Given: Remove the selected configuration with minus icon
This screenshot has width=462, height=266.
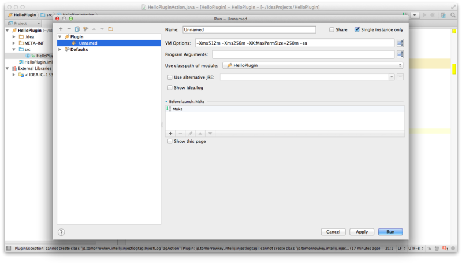Looking at the screenshot, I should 69,29.
